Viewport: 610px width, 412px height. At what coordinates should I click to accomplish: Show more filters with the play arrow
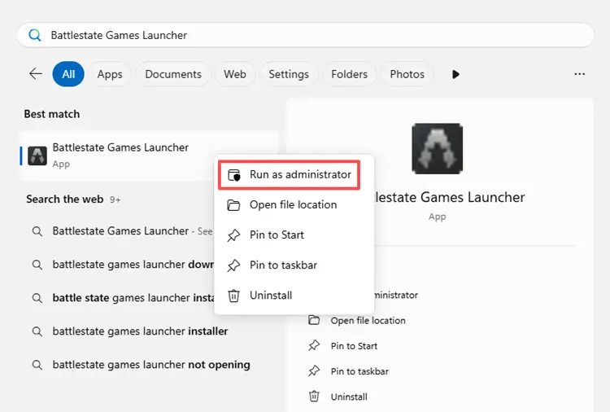tap(455, 74)
